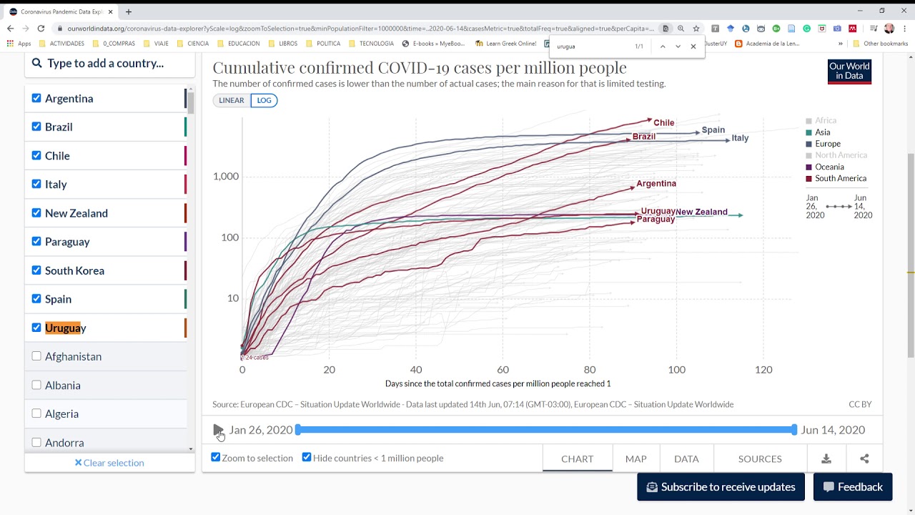Viewport: 915px width, 515px height.
Task: Check Afghanistan in country list
Action: tap(36, 356)
